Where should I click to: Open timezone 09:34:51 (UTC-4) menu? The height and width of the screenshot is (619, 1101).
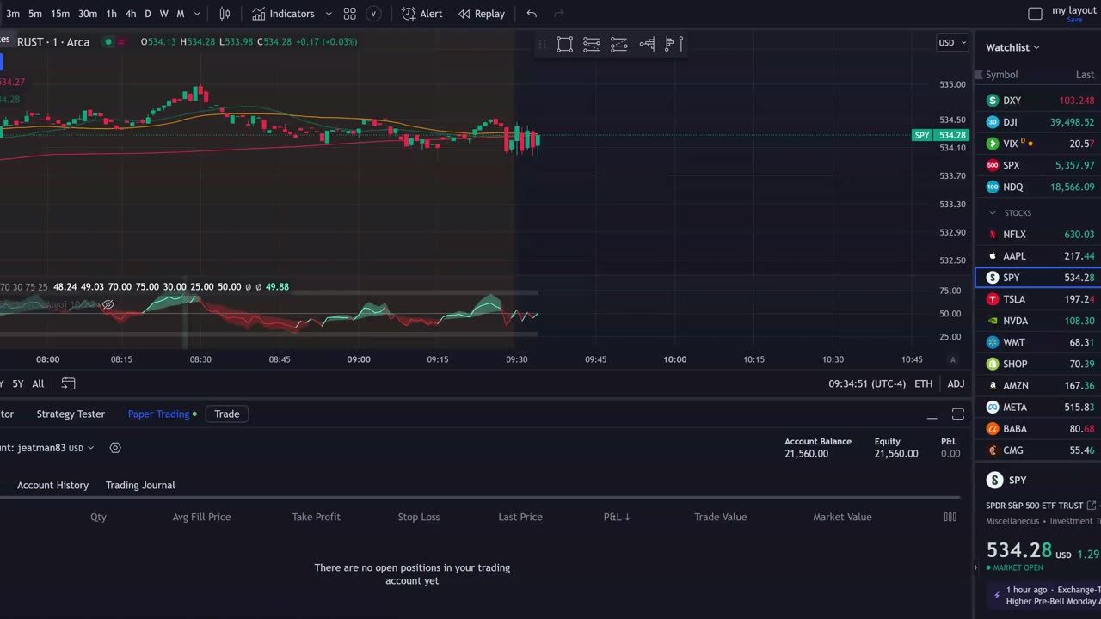[x=867, y=383]
